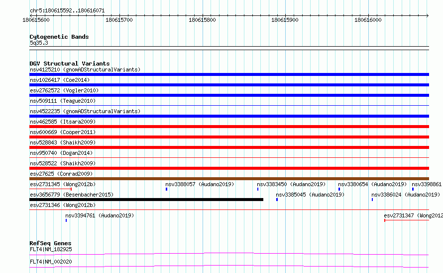This screenshot has width=443, height=273.
Task: Click ruler position 180615900
Action: [285, 20]
